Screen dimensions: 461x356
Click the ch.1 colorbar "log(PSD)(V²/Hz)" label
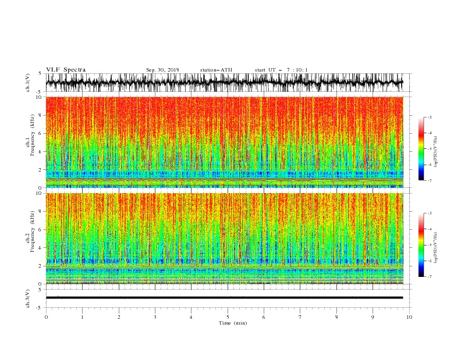tap(435, 152)
